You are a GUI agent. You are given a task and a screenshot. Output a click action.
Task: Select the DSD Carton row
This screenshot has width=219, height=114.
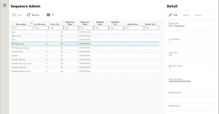[85, 36]
